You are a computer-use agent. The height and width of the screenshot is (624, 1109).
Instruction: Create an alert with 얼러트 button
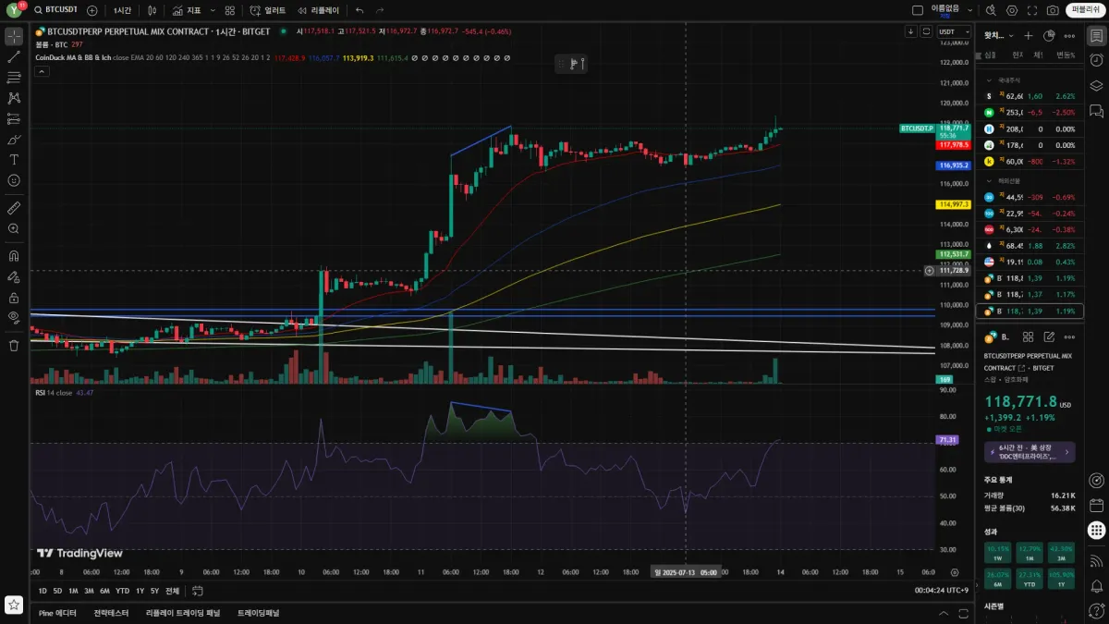268,10
